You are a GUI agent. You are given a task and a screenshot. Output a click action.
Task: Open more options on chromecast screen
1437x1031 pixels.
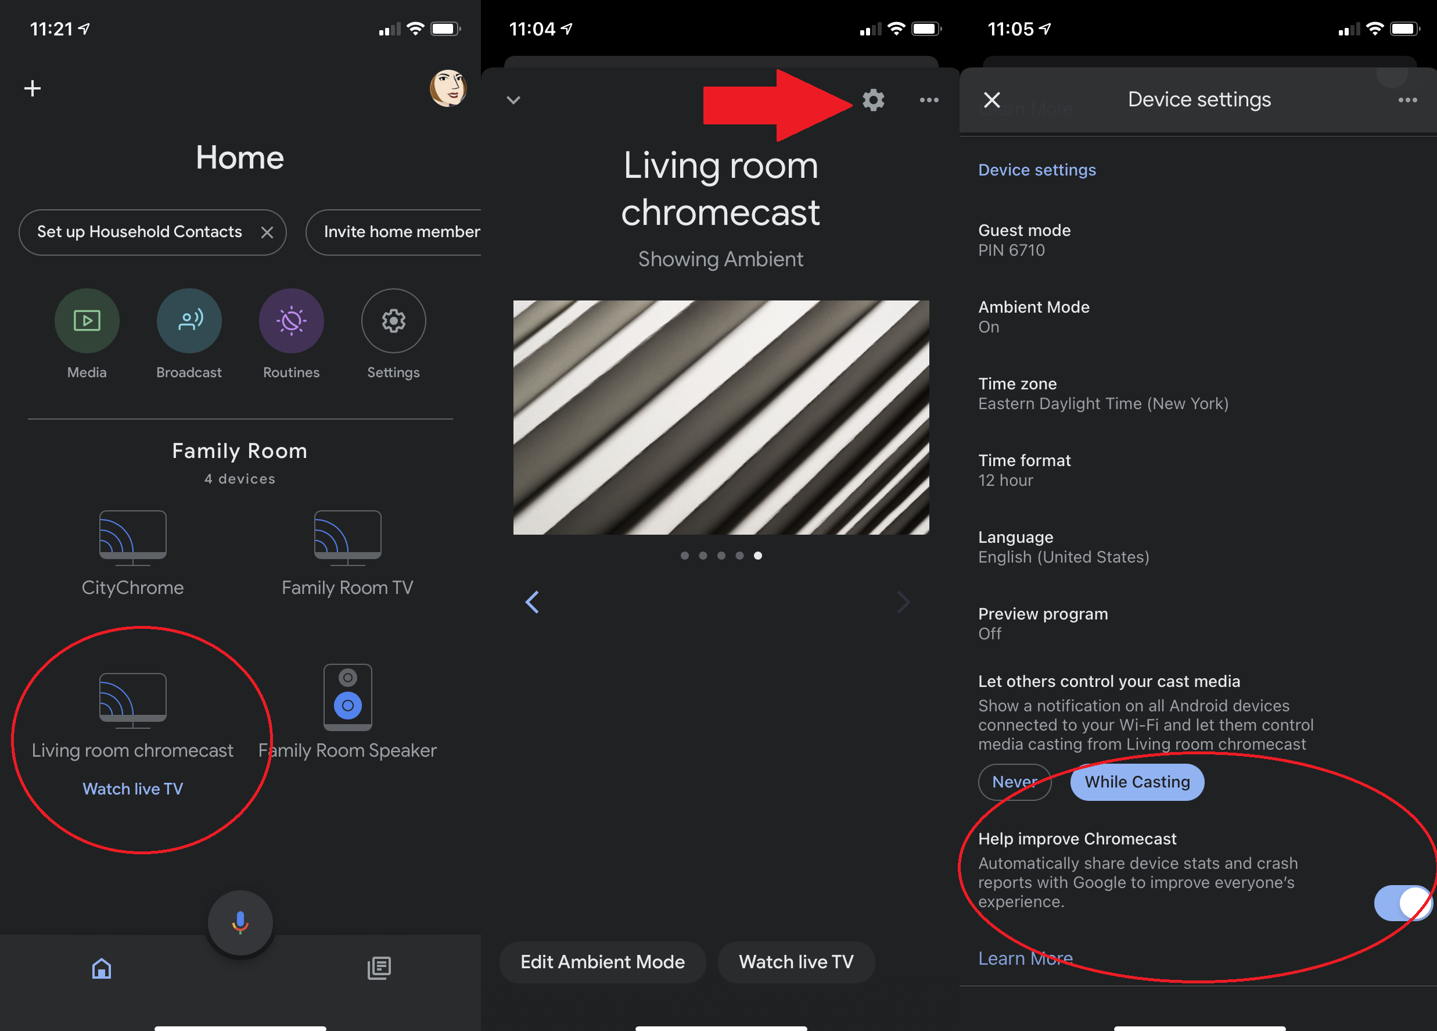point(929,100)
